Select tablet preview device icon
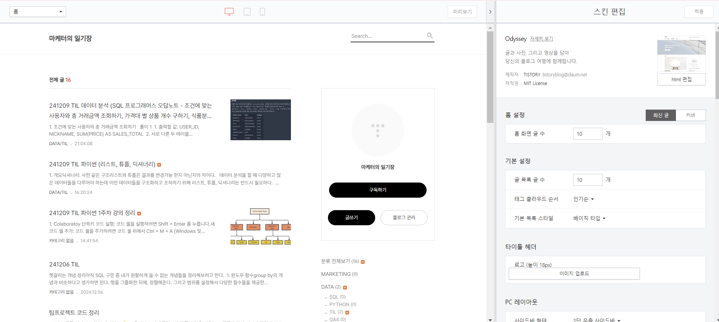This screenshot has height=322, width=719. pyautogui.click(x=247, y=12)
